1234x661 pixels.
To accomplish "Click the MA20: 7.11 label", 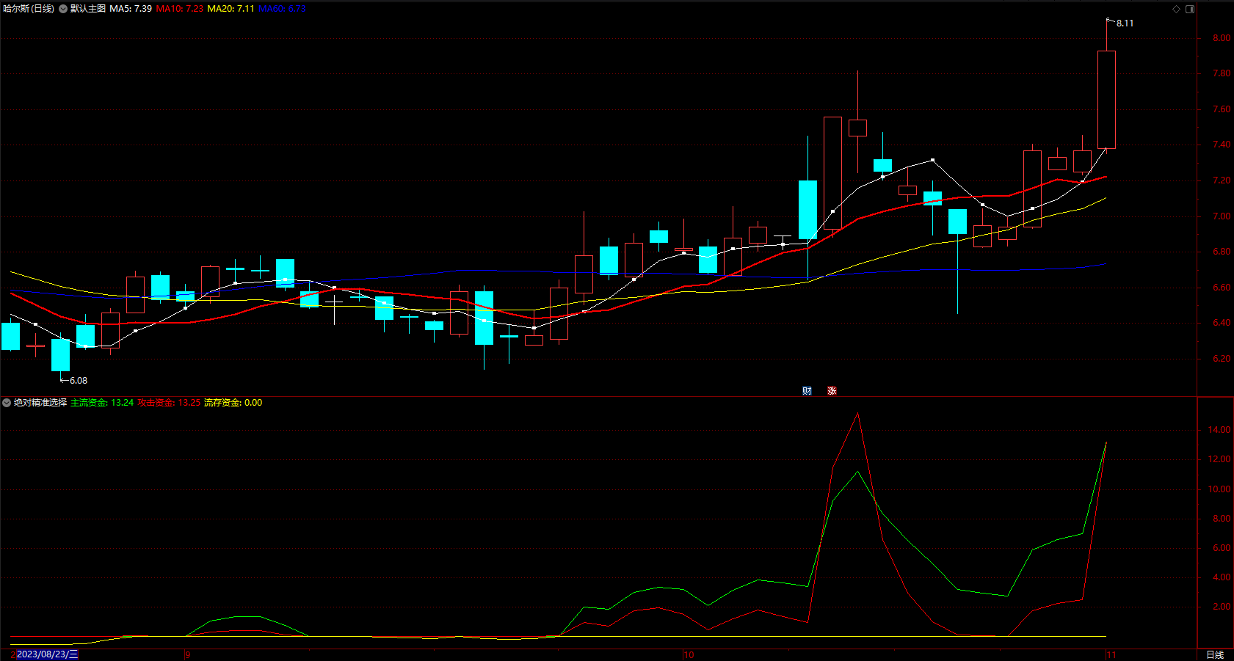I will click(x=231, y=9).
